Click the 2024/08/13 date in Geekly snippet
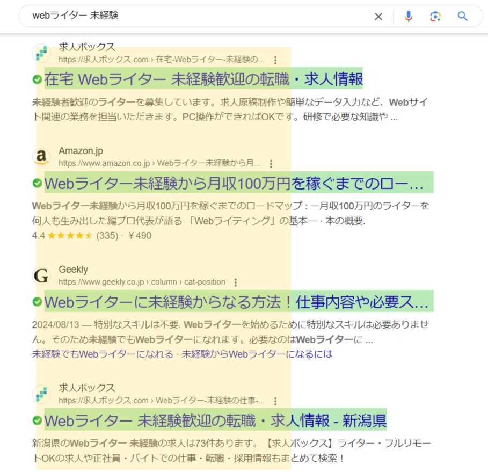 click(x=56, y=325)
